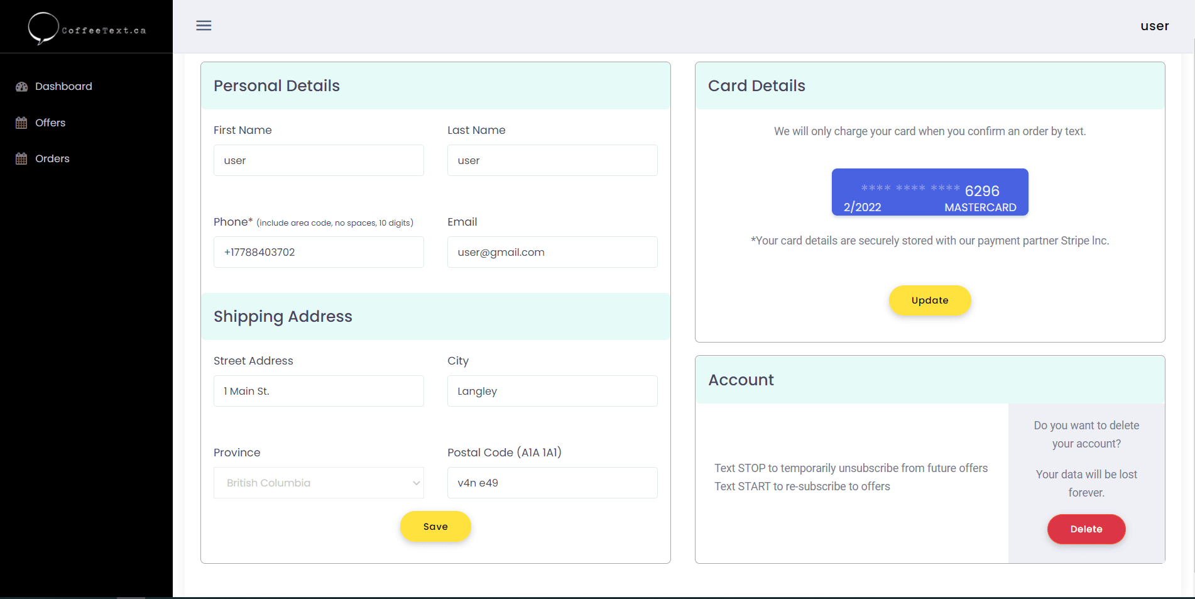Click the Postal Code field
This screenshot has height=599, width=1195.
click(552, 483)
